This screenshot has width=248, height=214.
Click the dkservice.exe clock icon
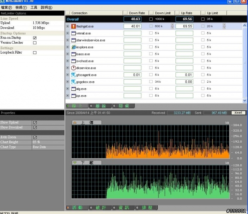(x=73, y=68)
